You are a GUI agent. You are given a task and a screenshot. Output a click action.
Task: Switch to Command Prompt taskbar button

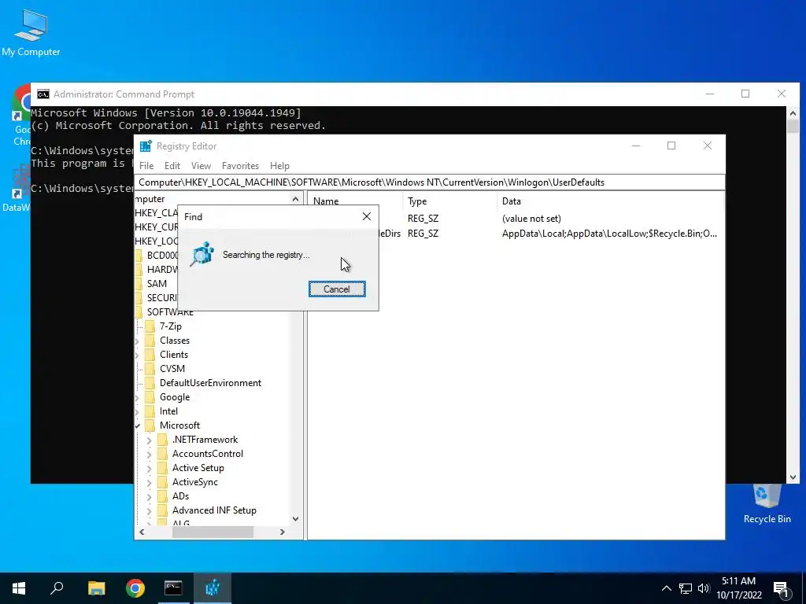(173, 588)
